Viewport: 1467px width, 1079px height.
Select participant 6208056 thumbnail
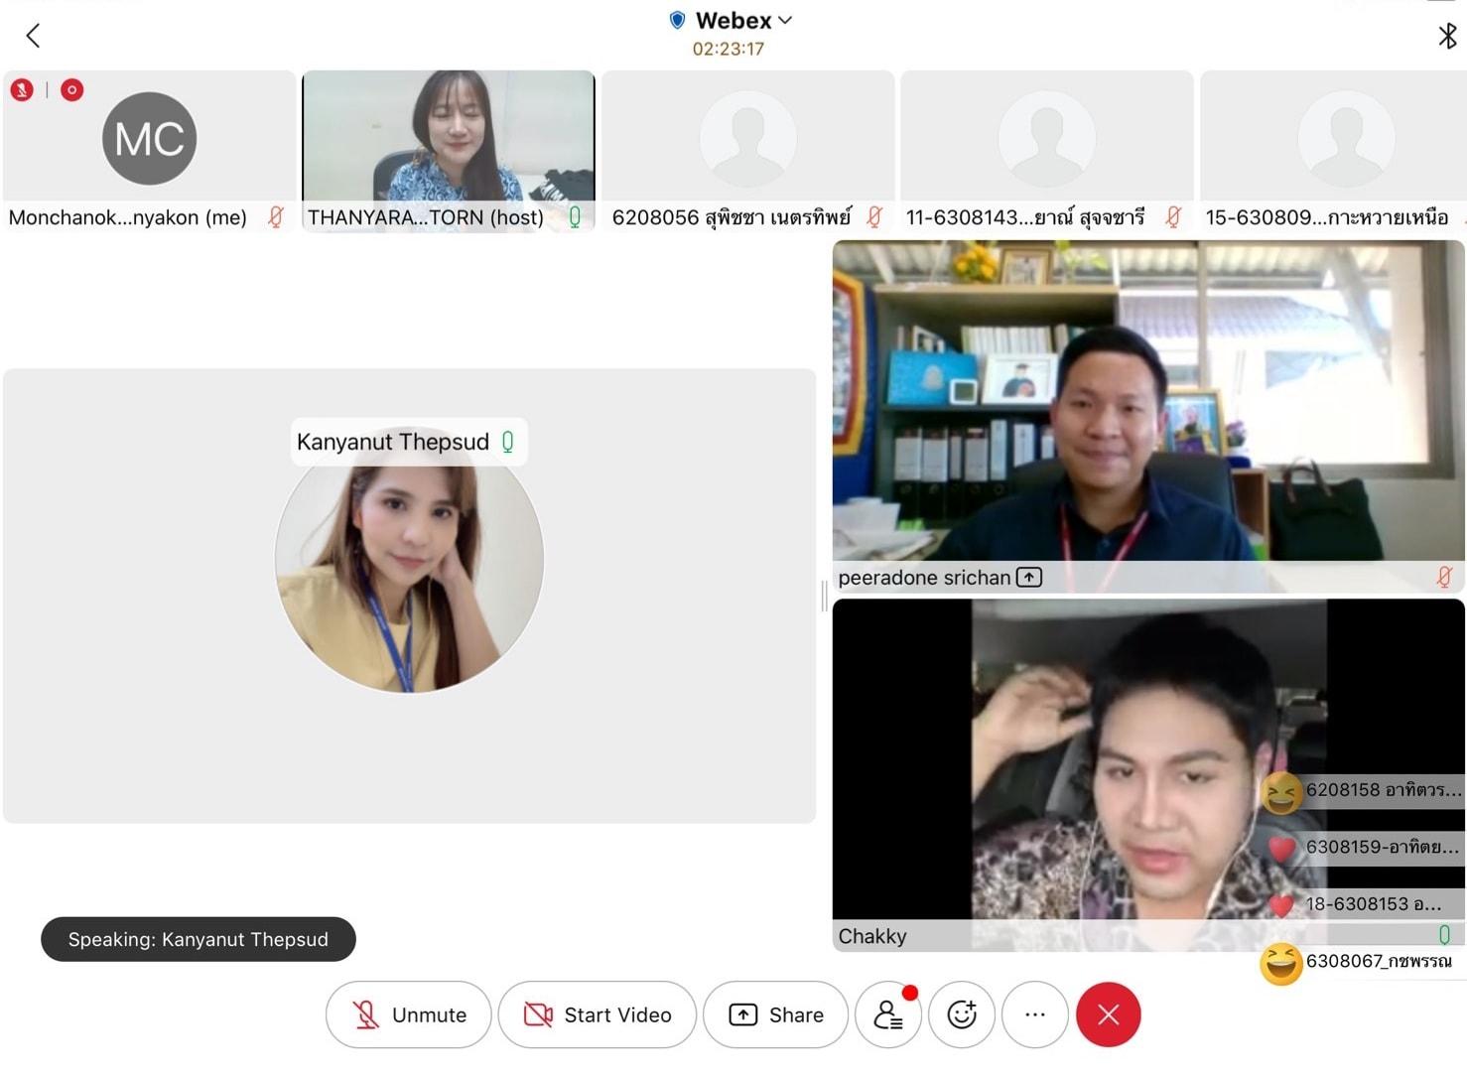pyautogui.click(x=748, y=151)
